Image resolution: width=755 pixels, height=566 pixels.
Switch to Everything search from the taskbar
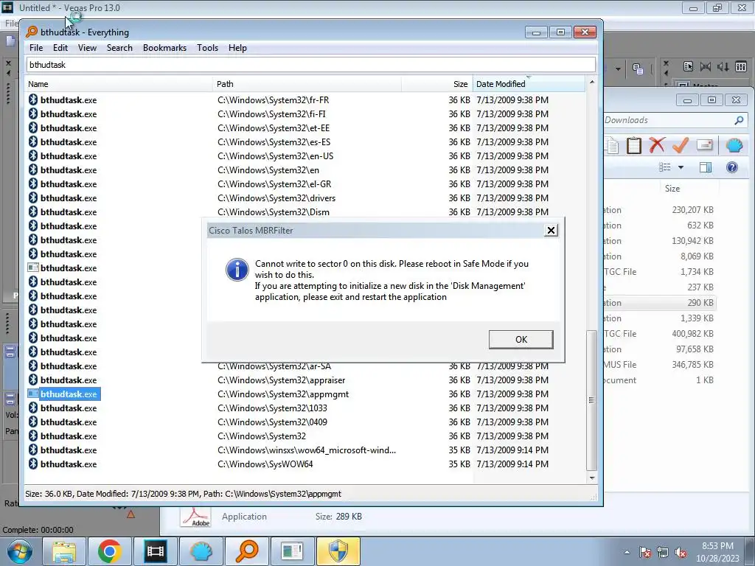coord(246,551)
